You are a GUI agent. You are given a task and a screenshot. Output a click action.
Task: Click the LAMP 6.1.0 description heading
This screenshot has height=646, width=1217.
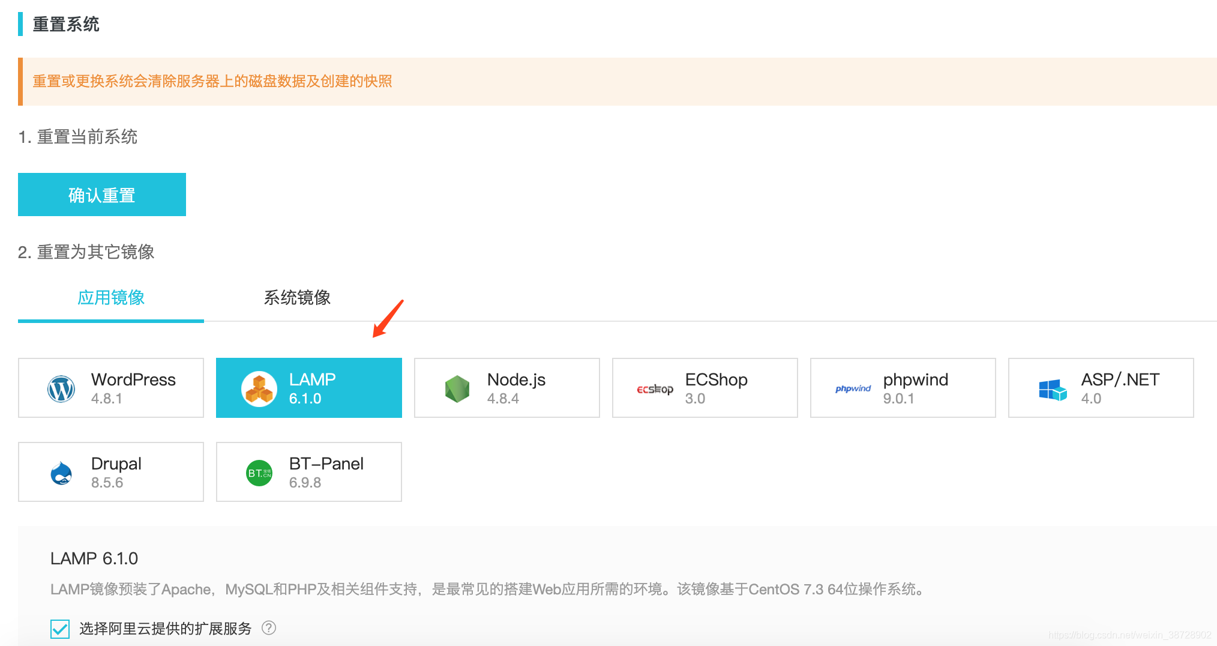94,558
